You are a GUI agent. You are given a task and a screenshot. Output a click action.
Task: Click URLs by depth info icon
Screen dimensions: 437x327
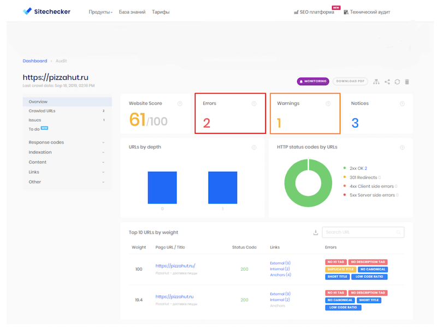pos(254,147)
